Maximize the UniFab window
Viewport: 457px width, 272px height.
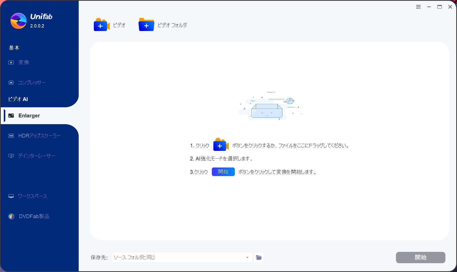click(440, 7)
